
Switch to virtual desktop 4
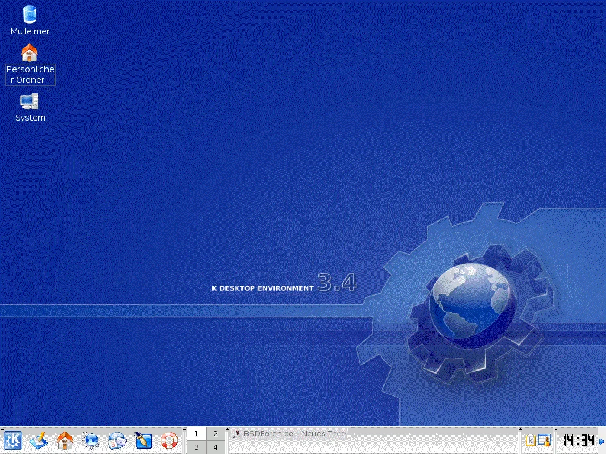coord(215,447)
